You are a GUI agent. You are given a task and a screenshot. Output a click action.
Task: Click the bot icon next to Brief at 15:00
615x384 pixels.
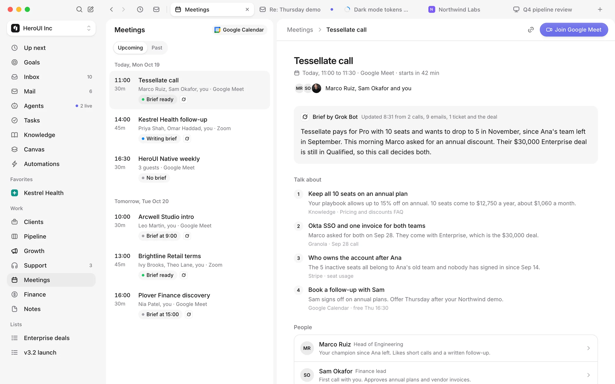point(189,314)
